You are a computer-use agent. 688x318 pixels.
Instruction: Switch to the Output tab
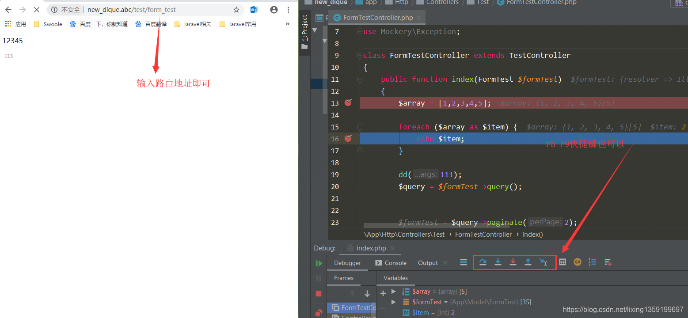click(x=428, y=263)
